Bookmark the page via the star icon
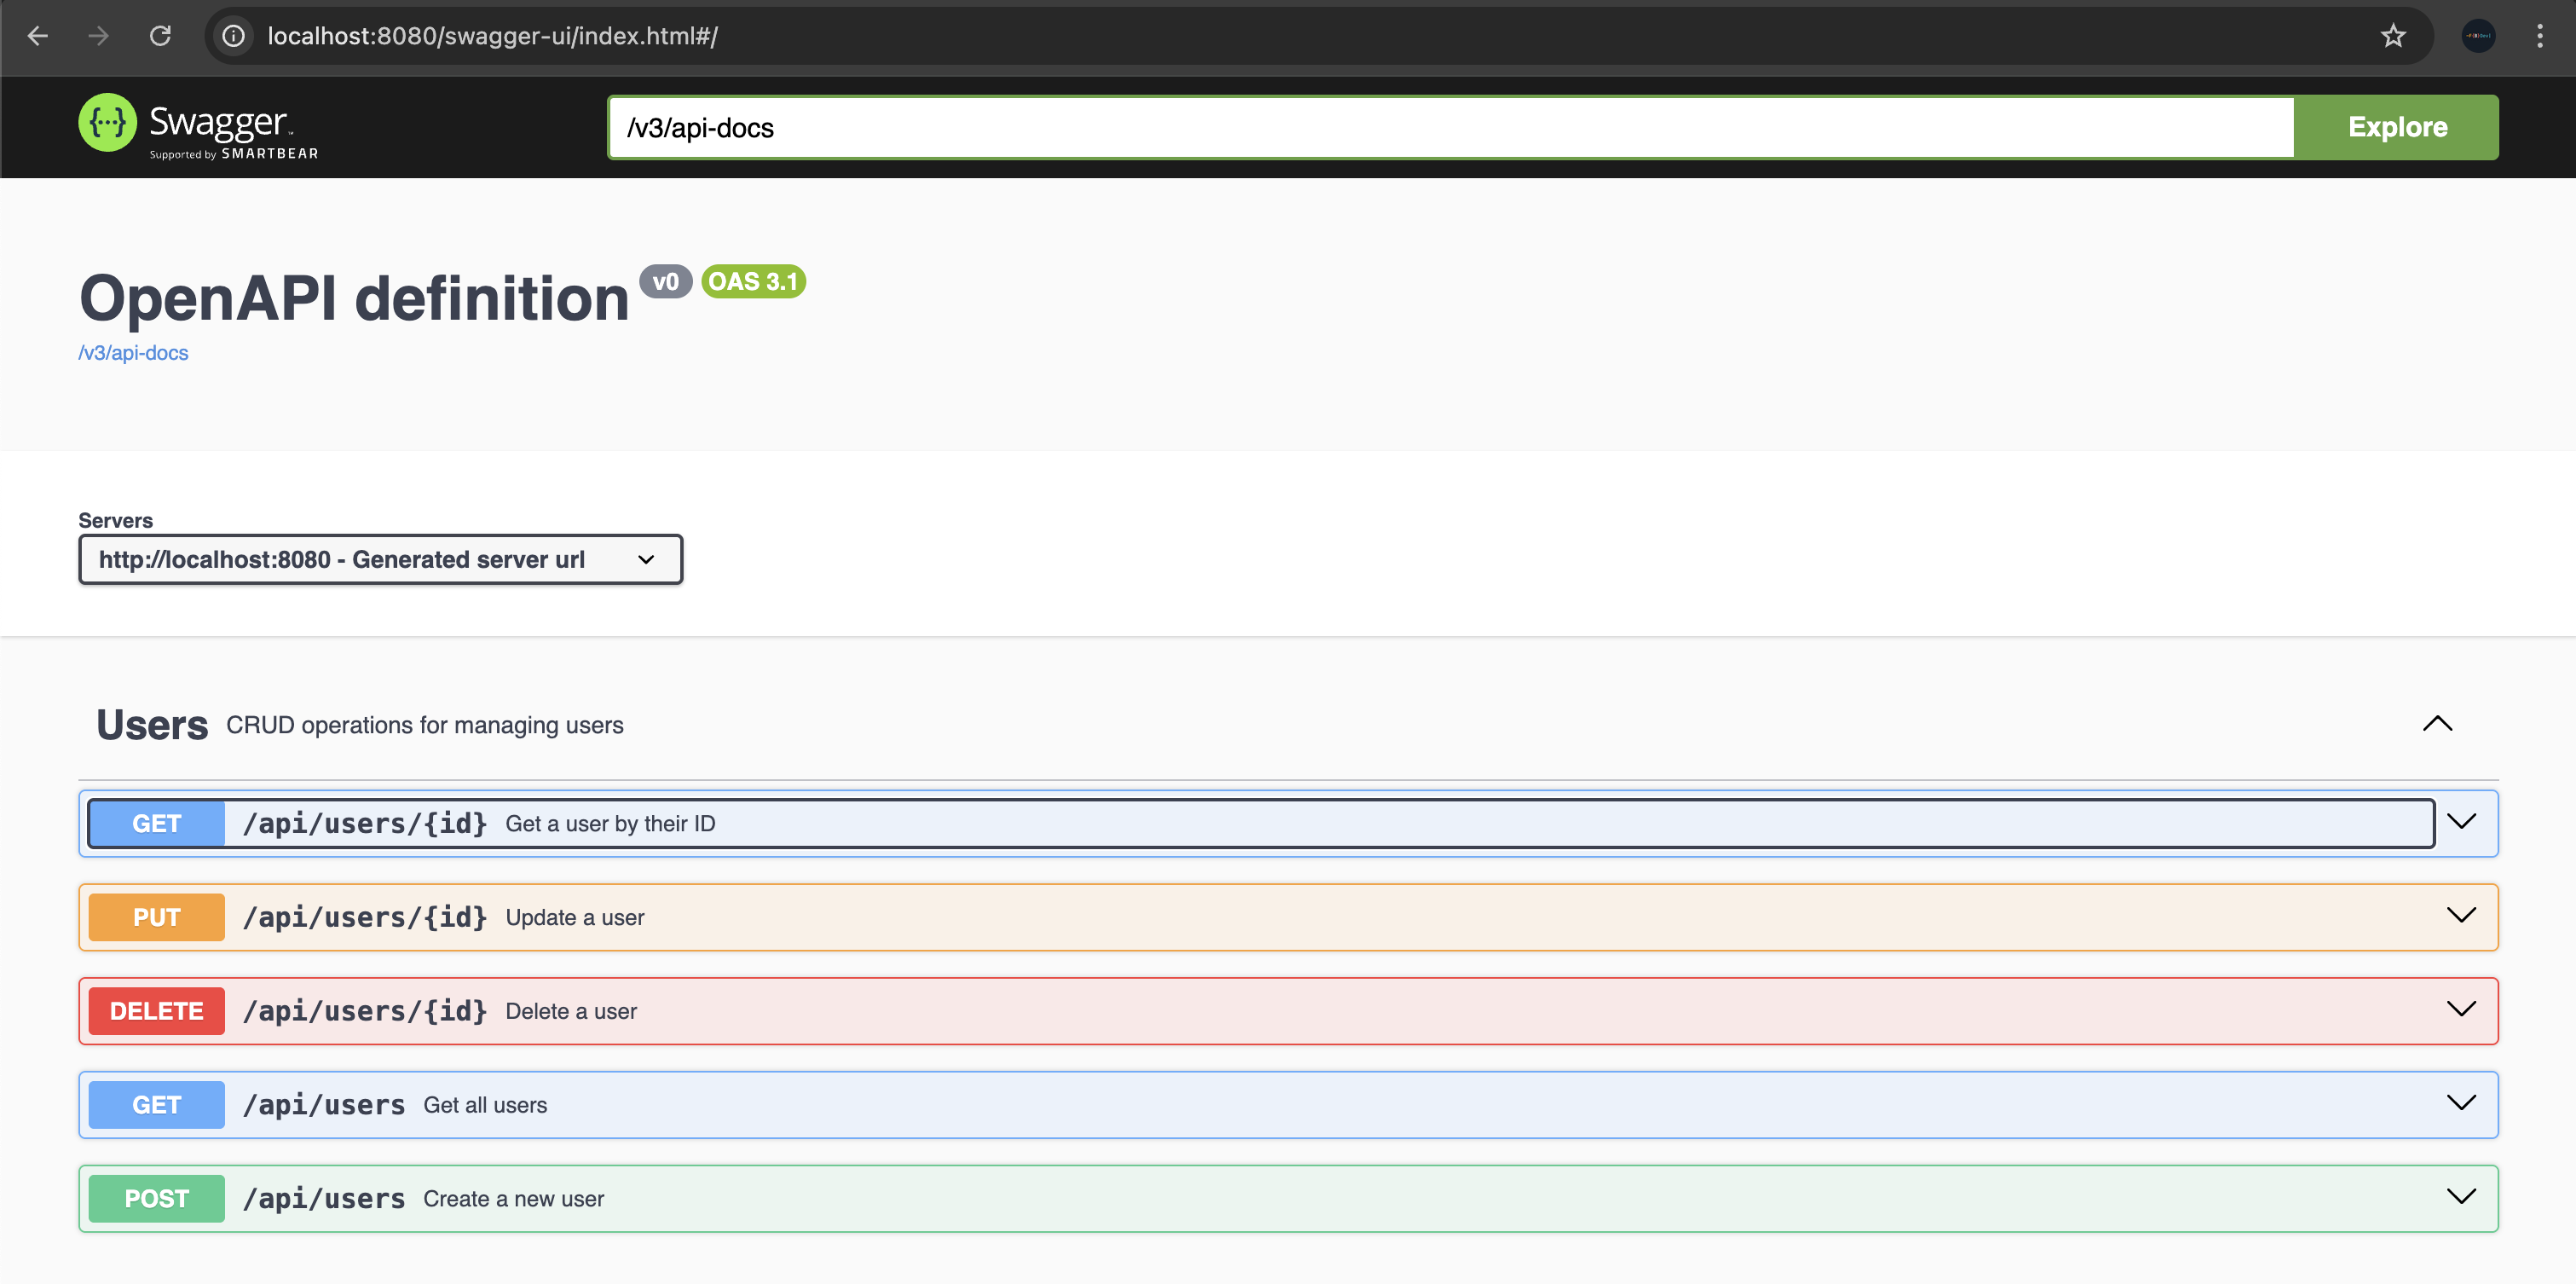Image resolution: width=2576 pixels, height=1284 pixels. (x=2392, y=36)
